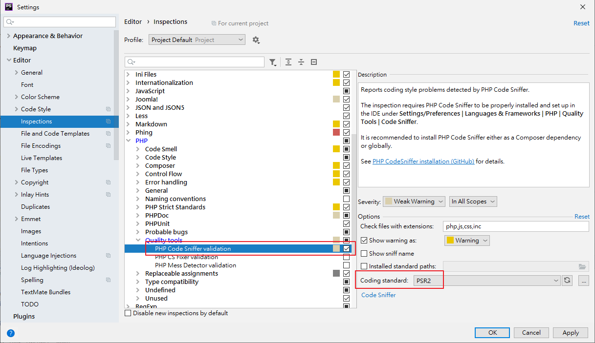Enable the Show sniff name checkbox
Image resolution: width=595 pixels, height=343 pixels.
[x=364, y=252]
